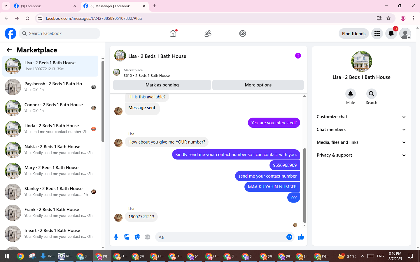Click the message "9656968969"

click(285, 165)
